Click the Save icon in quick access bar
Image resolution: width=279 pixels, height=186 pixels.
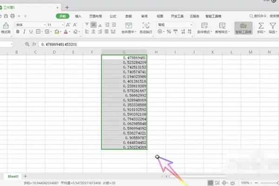pos(6,16)
